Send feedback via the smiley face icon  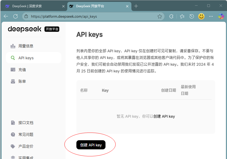coord(201,16)
